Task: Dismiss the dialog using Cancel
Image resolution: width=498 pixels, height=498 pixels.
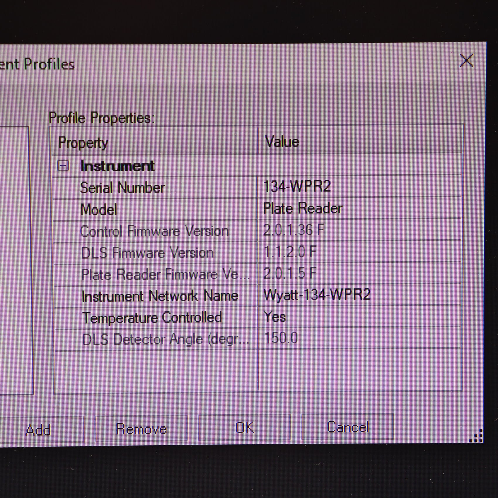Action: (x=347, y=428)
